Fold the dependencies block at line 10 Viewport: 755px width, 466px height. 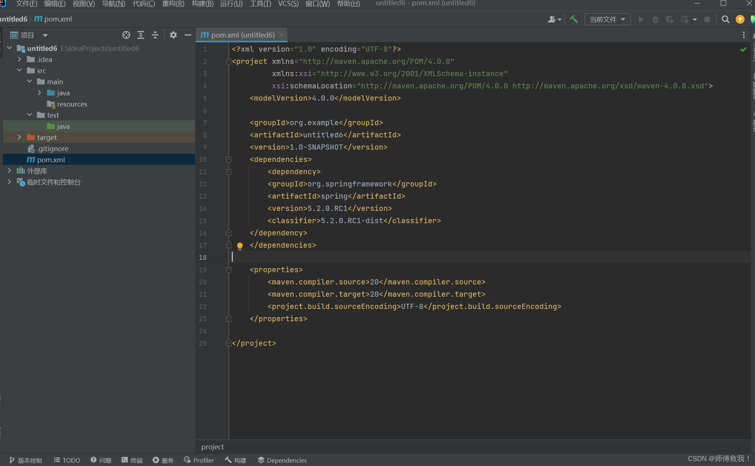click(x=229, y=160)
